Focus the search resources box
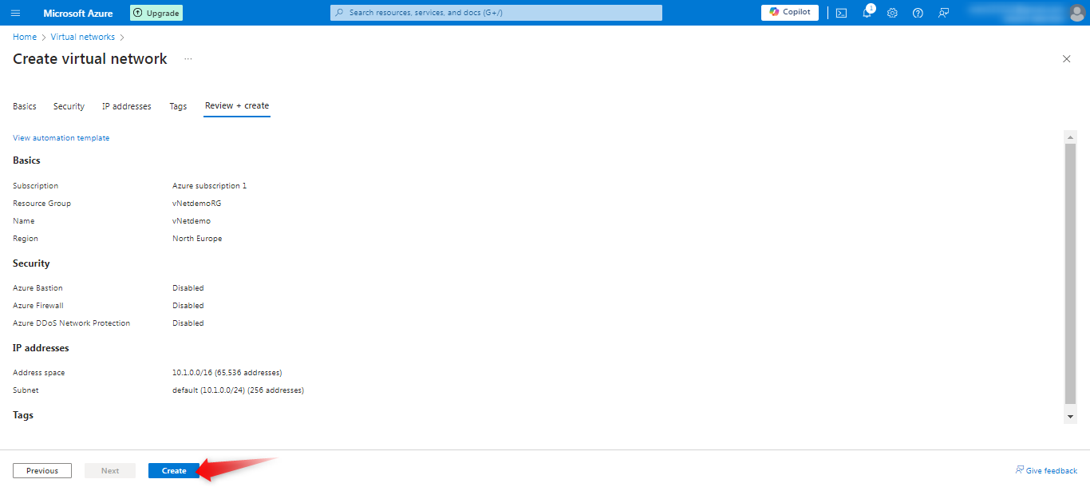The height and width of the screenshot is (491, 1090). [496, 13]
